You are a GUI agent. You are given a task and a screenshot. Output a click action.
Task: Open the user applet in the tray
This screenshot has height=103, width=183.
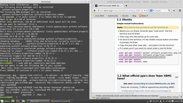click(x=161, y=101)
